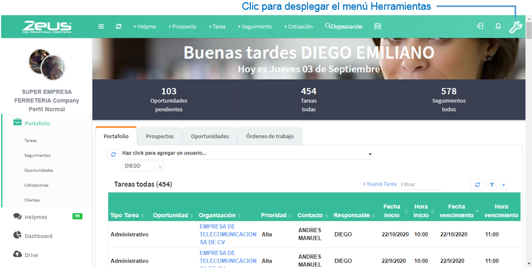
Task: Remove the DIEGO user tag
Action: click(160, 166)
